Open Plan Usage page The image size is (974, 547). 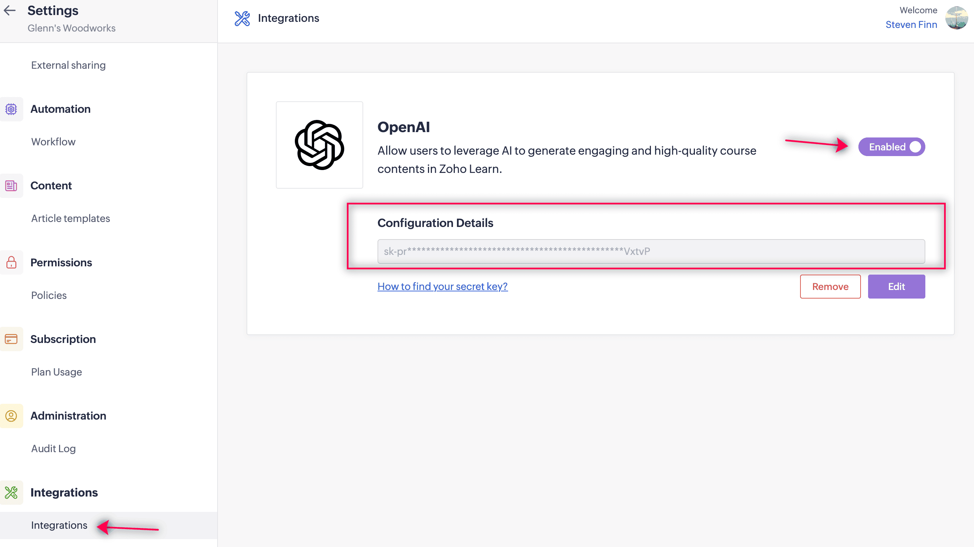point(56,372)
